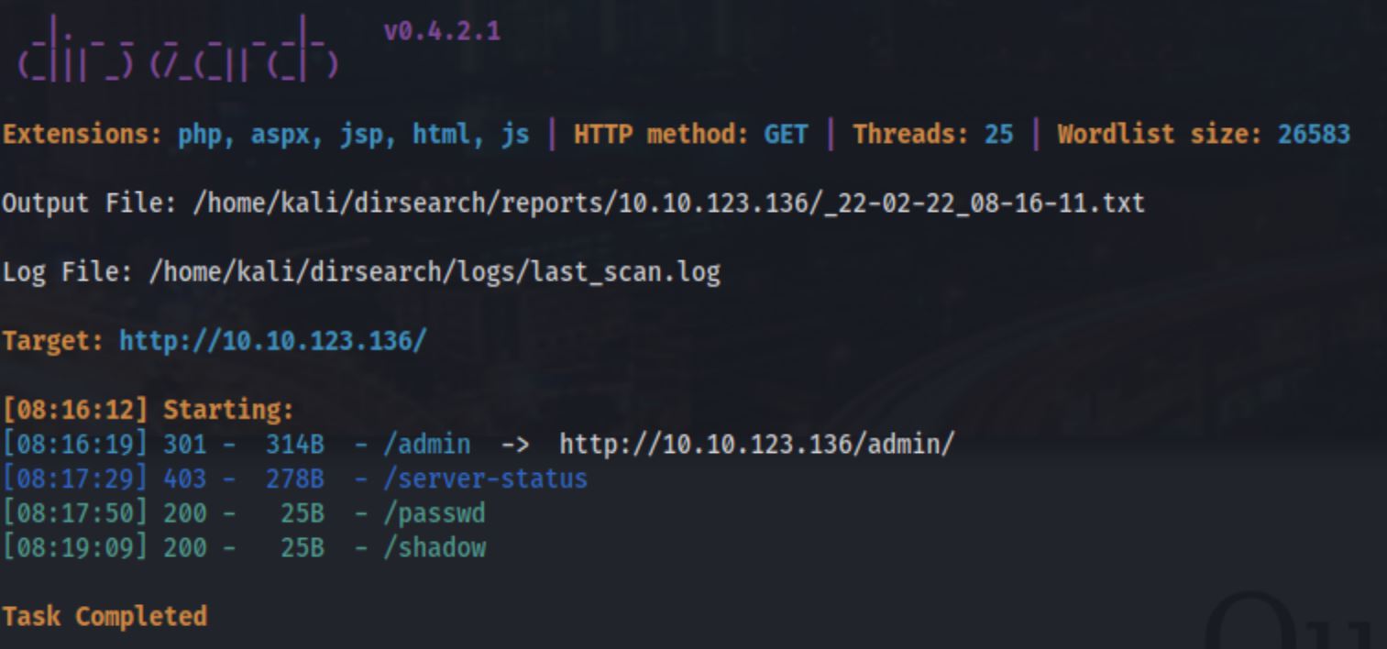Click the Task Completed message

[x=105, y=616]
